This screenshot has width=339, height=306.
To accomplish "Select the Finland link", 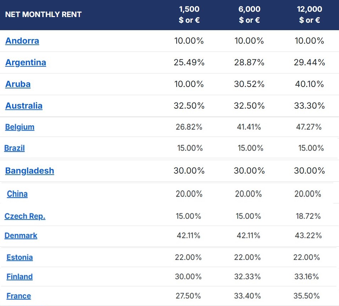I will [20, 277].
